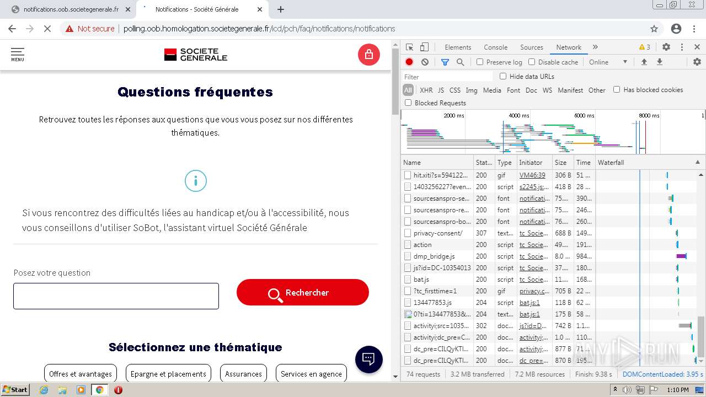Image resolution: width=706 pixels, height=397 pixels.
Task: Toggle the network filter funnel icon
Action: (x=445, y=62)
